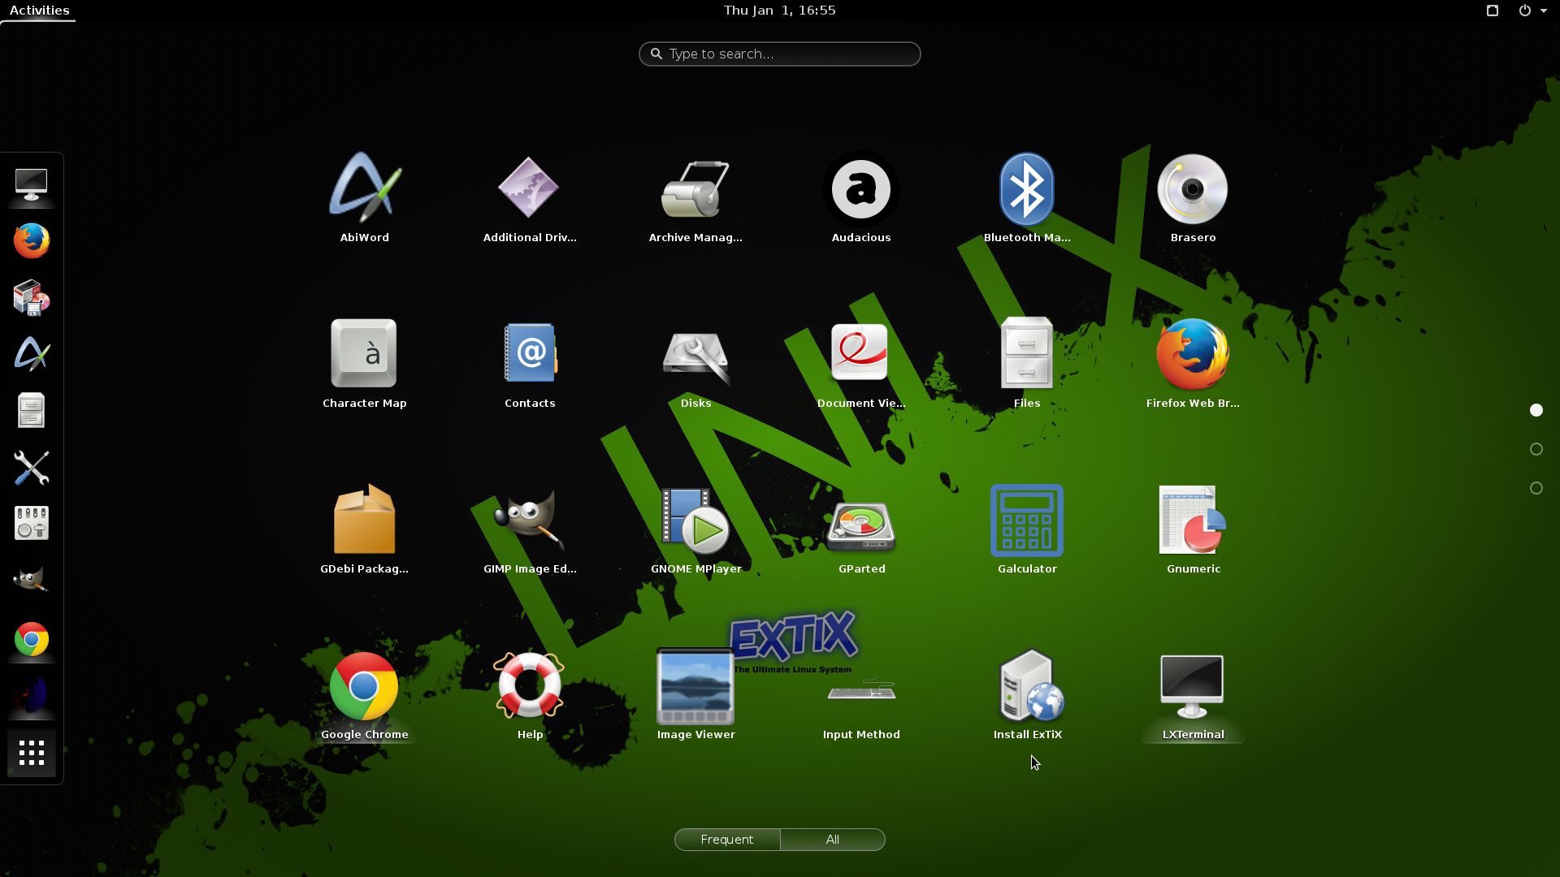Screen dimensions: 1560x877
Task: Open Character Map
Action: pos(364,365)
